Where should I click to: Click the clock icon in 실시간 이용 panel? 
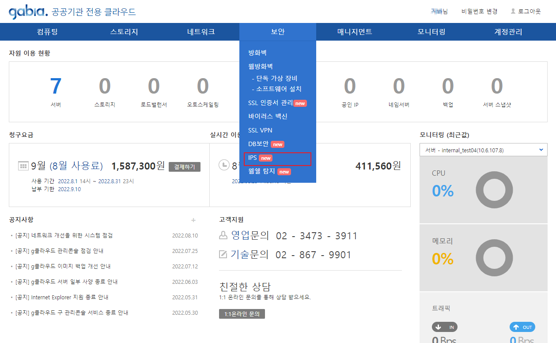click(224, 165)
